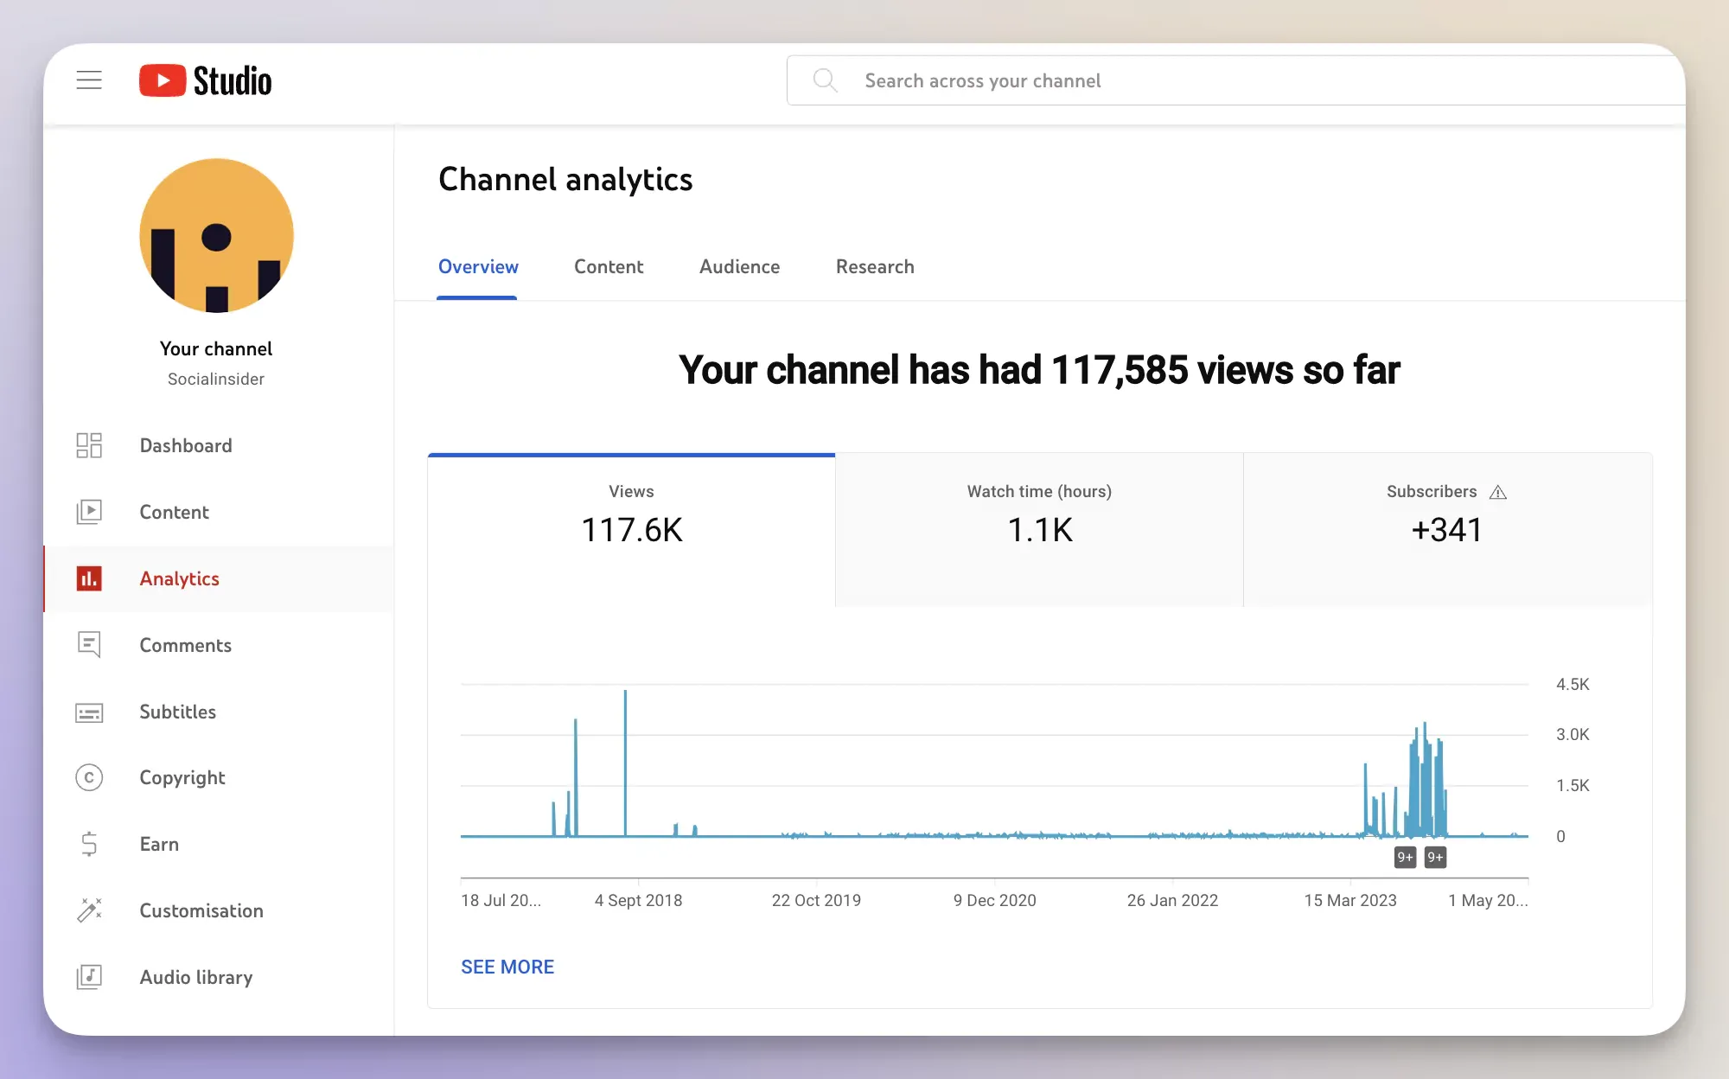Click the 4 Sept 2018 axis label
The image size is (1729, 1079).
point(639,900)
